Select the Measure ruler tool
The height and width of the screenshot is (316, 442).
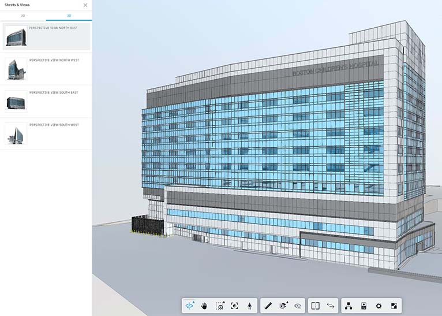[268, 306]
